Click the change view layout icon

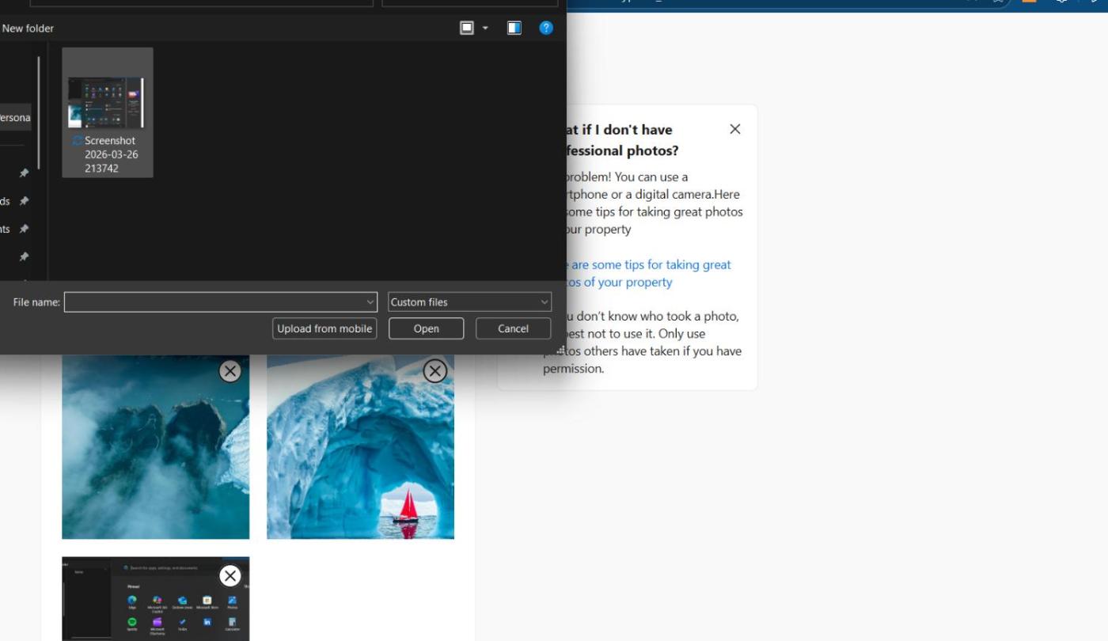[467, 28]
